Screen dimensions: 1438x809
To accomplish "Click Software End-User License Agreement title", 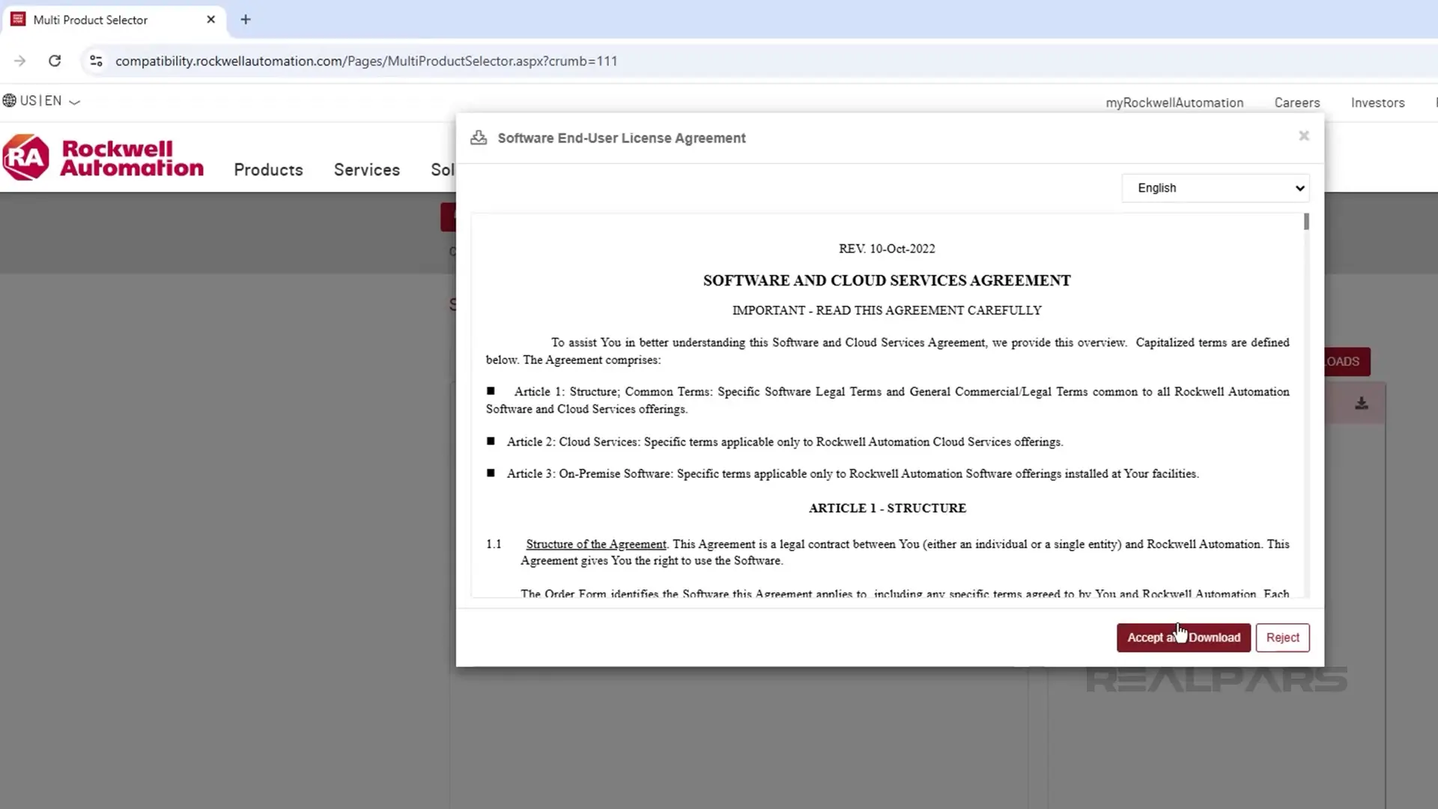I will tap(622, 138).
